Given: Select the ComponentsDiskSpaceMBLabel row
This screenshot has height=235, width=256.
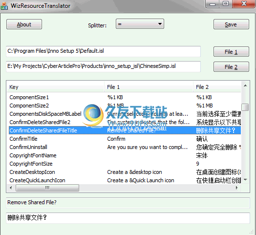Looking at the screenshot, I should [x=125, y=114].
